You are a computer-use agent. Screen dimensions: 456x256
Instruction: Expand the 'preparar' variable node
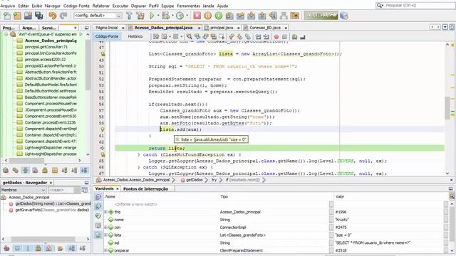point(105,250)
